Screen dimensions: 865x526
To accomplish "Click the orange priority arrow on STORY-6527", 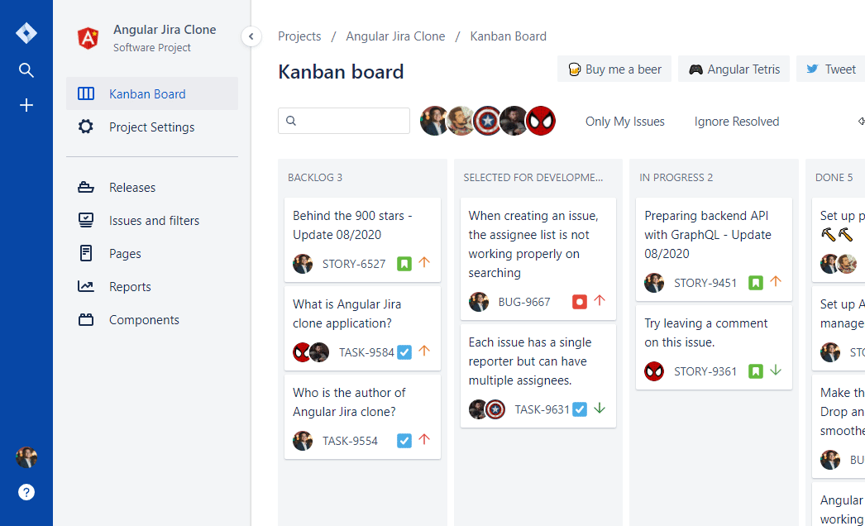I will pyautogui.click(x=423, y=263).
